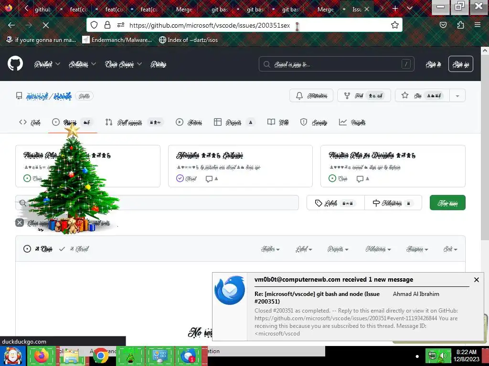
Task: Dismiss the Thunderbird new message notification
Action: click(476, 280)
